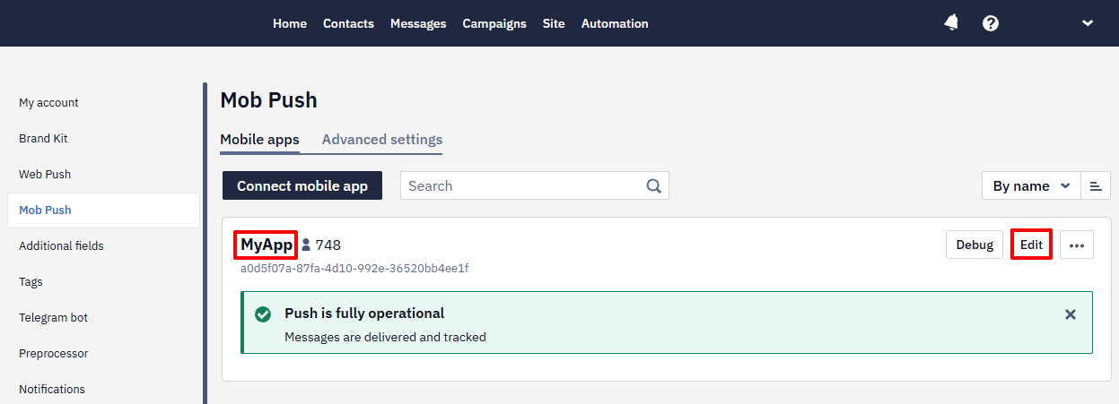Open the By name sort dropdown

tap(1031, 186)
